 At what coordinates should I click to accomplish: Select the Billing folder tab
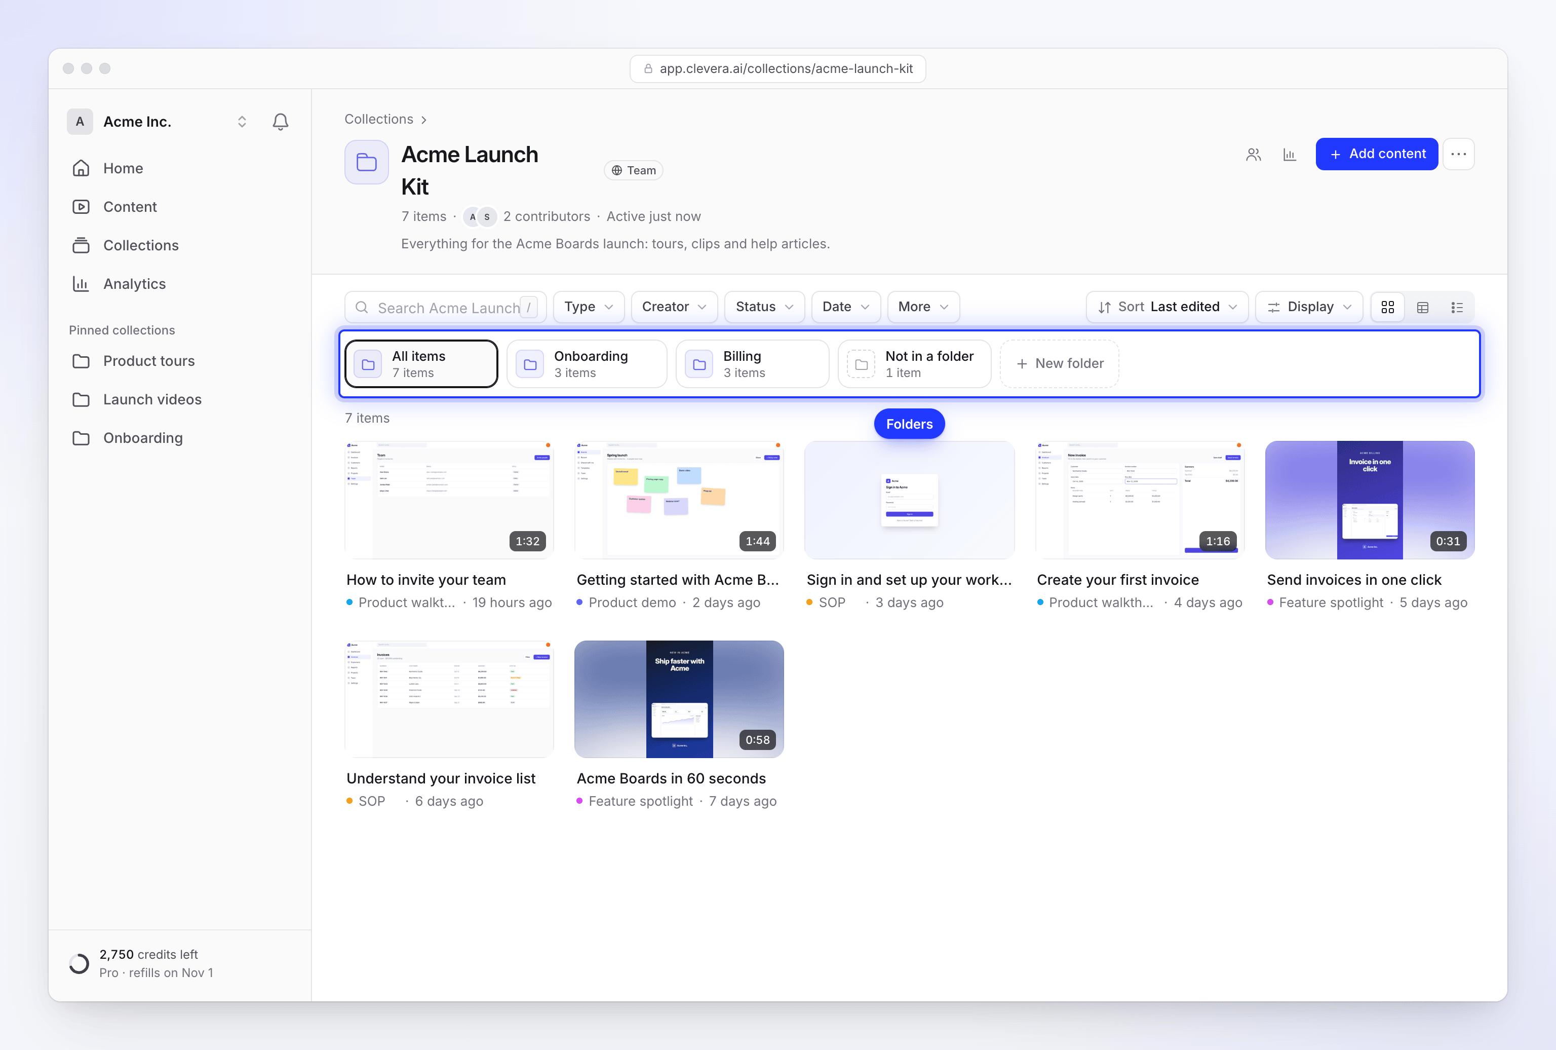(752, 364)
